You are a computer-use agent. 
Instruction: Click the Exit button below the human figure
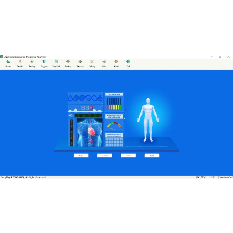tap(152, 156)
